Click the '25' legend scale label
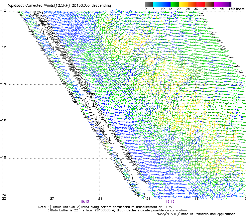Viewport: 246px width, 216px height. (188, 9)
